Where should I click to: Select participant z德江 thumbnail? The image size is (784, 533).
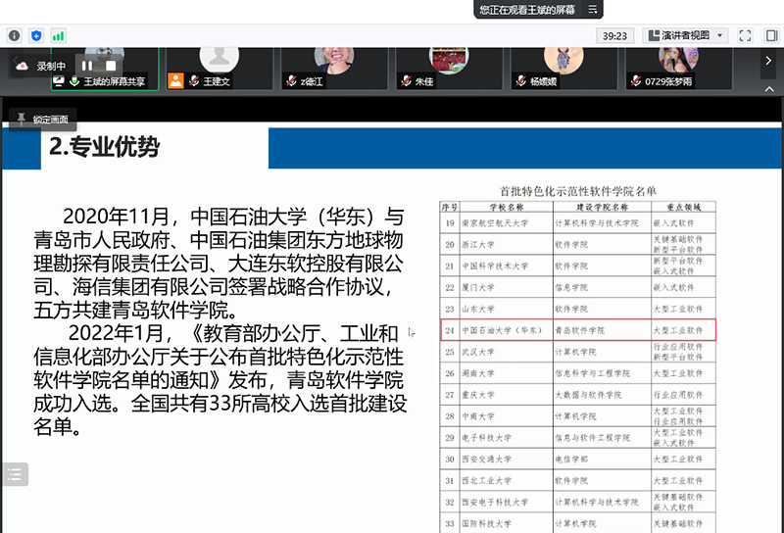click(x=334, y=69)
